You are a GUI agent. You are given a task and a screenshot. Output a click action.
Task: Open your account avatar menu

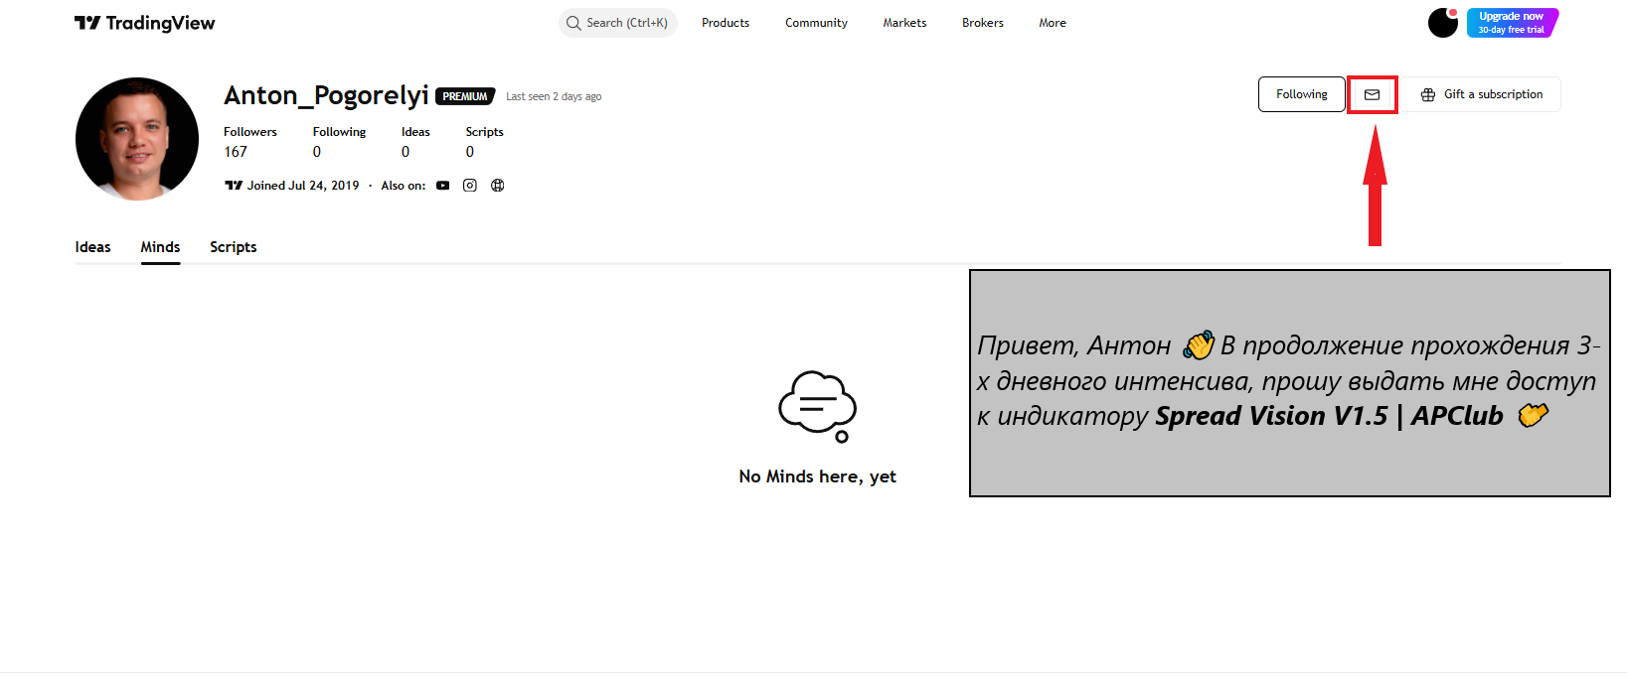pyautogui.click(x=1442, y=23)
